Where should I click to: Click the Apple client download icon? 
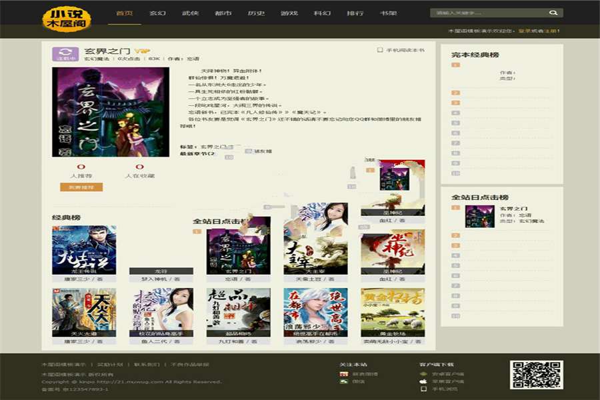coord(423,381)
